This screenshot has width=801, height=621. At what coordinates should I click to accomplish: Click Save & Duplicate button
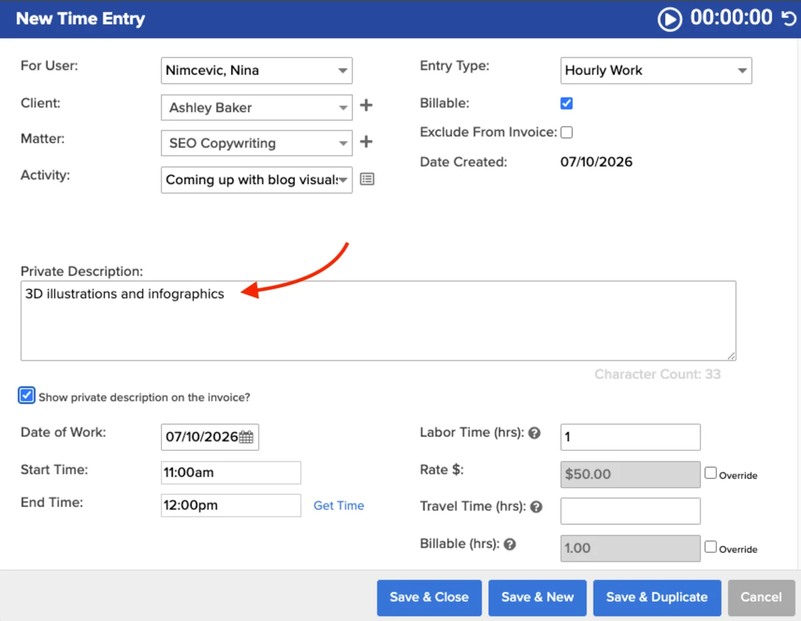click(657, 598)
